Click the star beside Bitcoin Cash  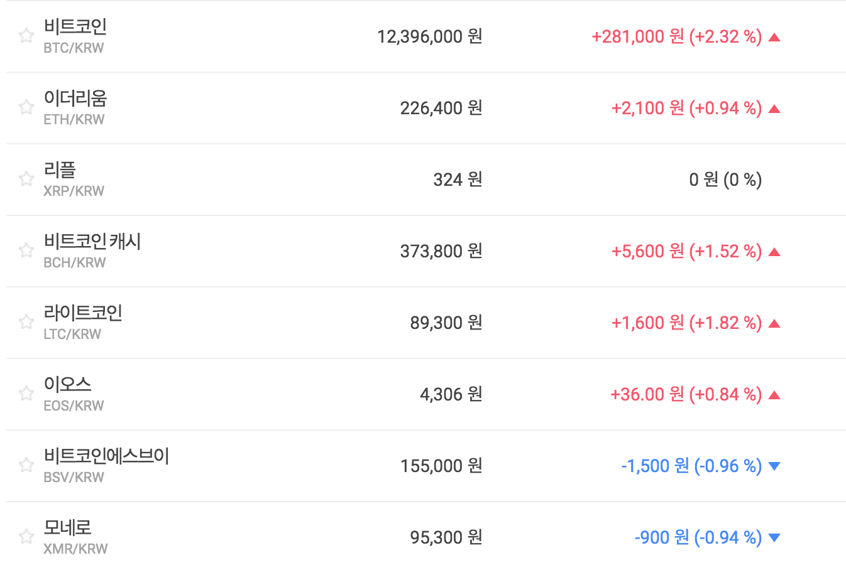(x=26, y=250)
